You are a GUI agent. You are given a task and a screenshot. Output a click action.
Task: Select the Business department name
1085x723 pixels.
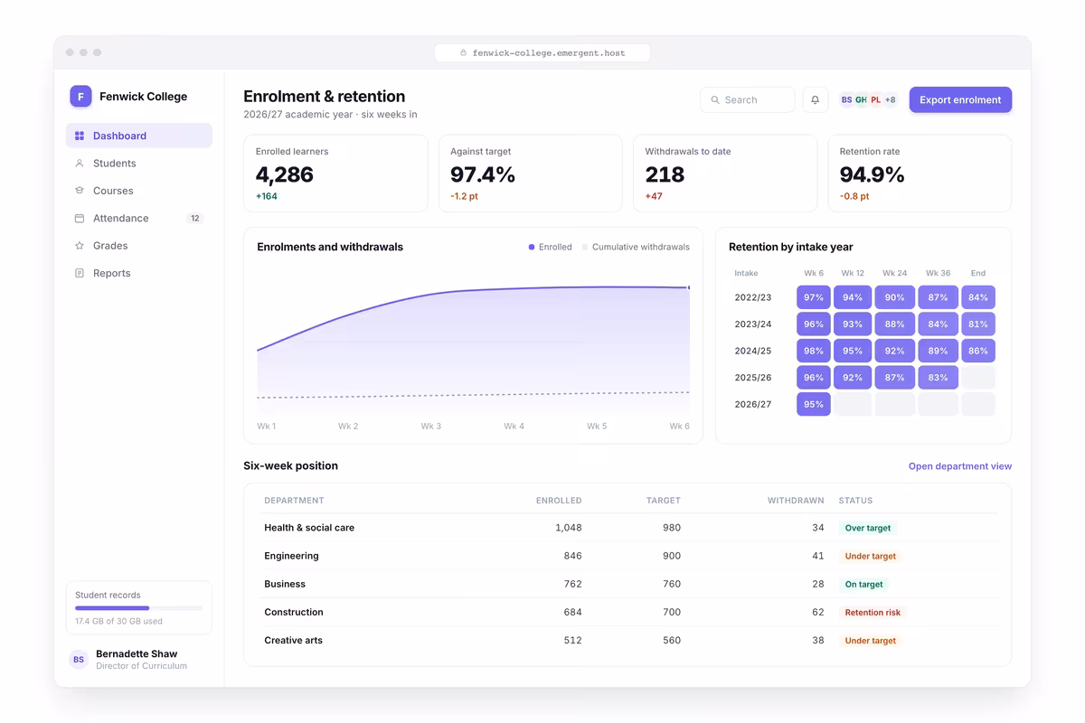285,584
